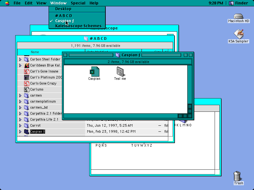Image resolution: width=254 pixels, height=190 pixels.
Task: Click the folder icon in #ABCD title bar
Action: pos(86,38)
